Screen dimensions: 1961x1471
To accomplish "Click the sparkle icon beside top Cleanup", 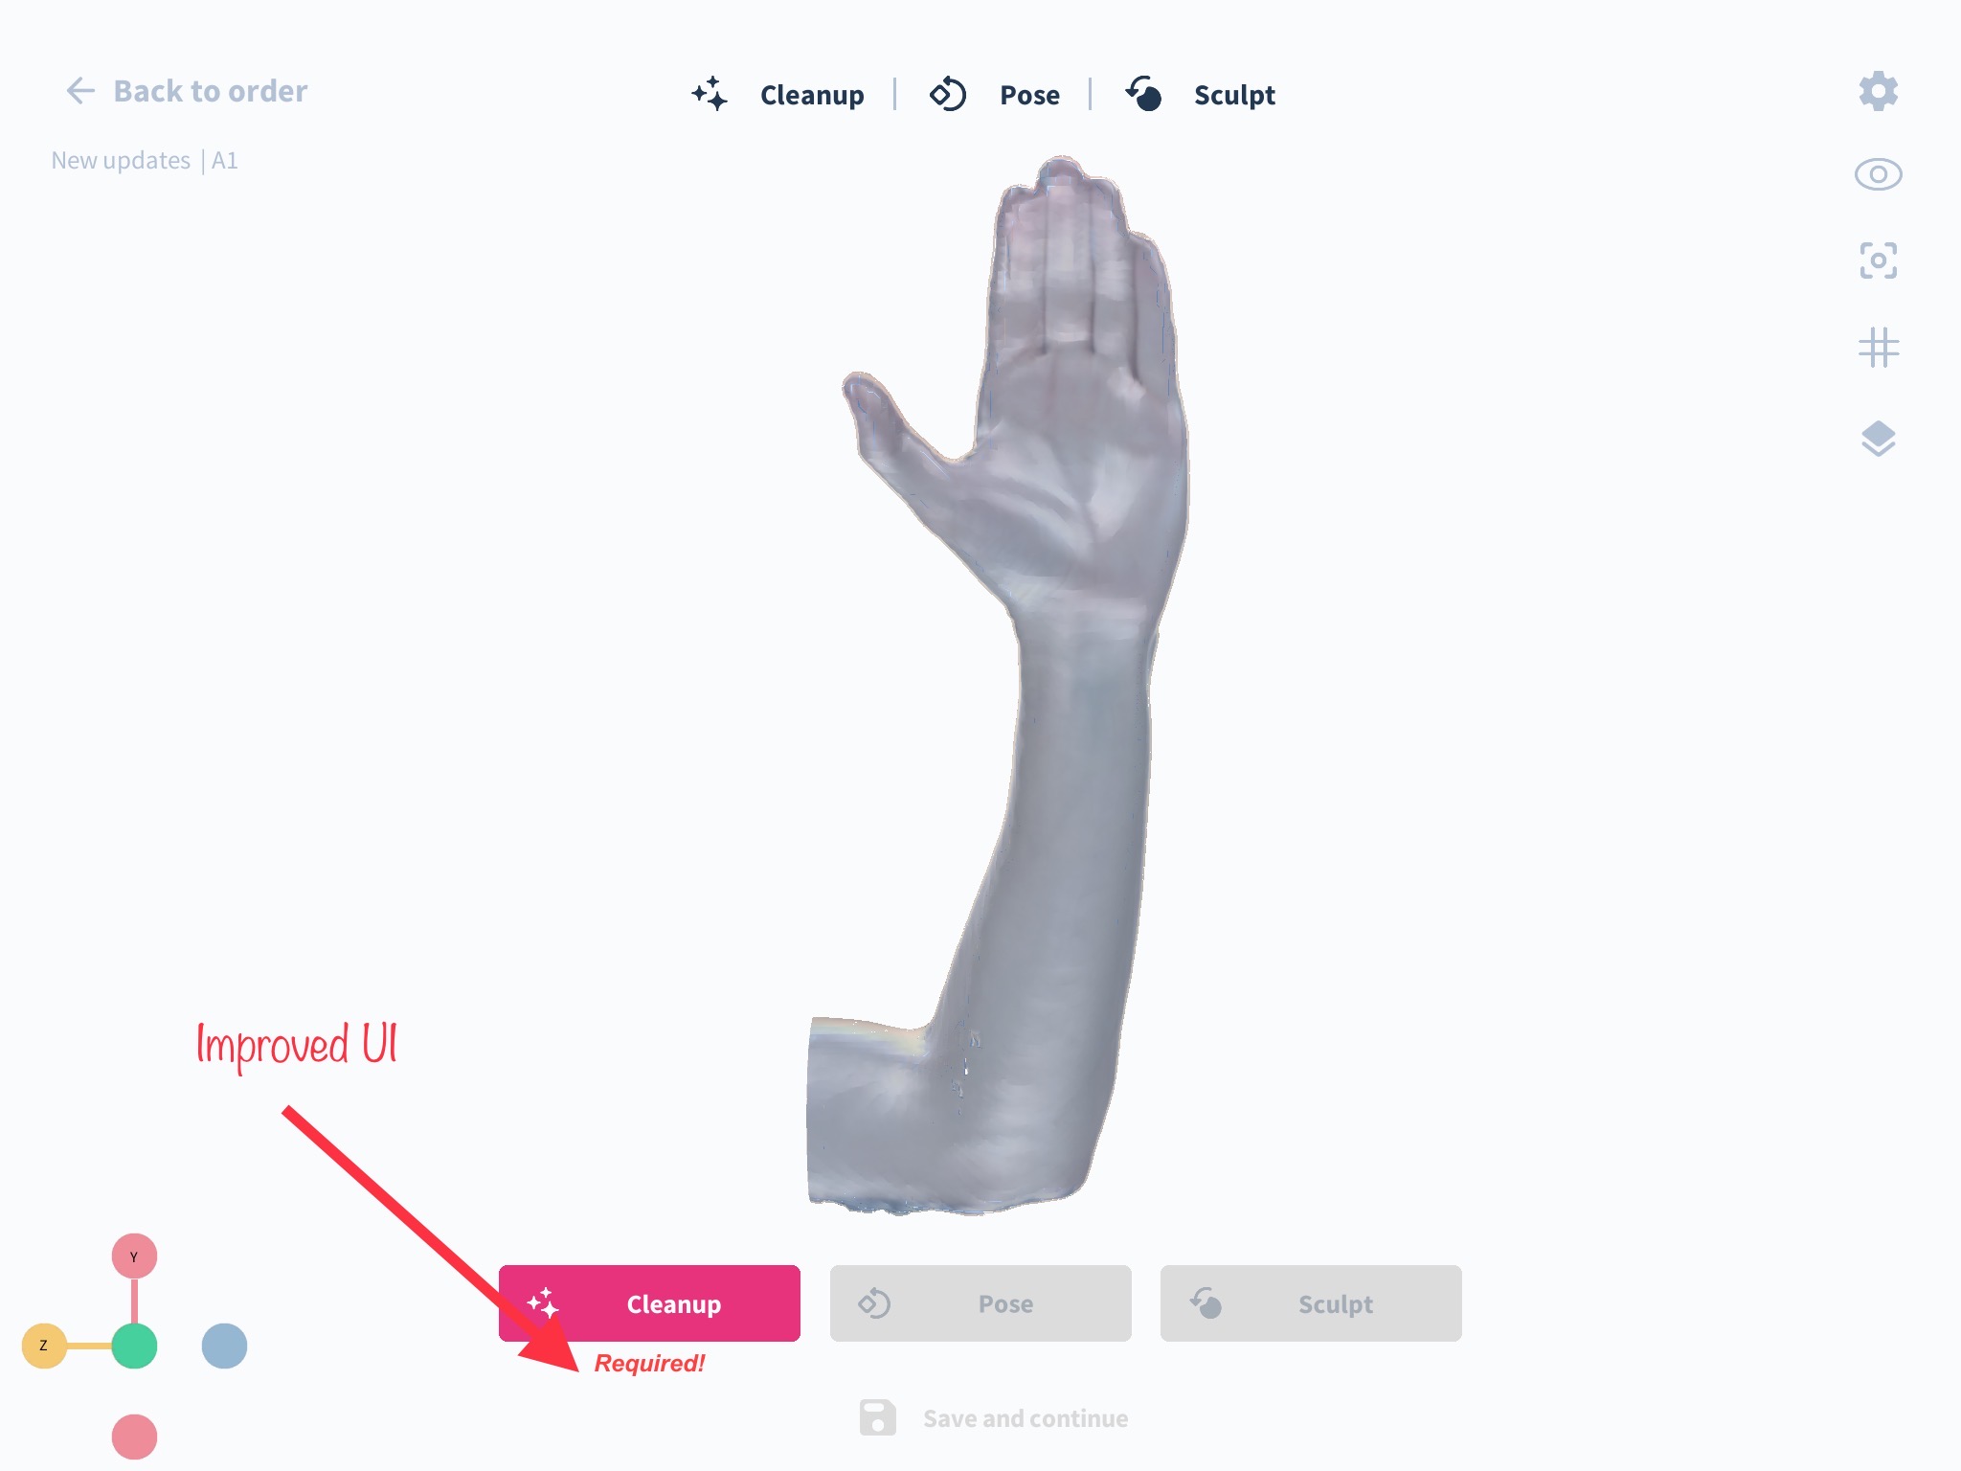I will click(710, 94).
